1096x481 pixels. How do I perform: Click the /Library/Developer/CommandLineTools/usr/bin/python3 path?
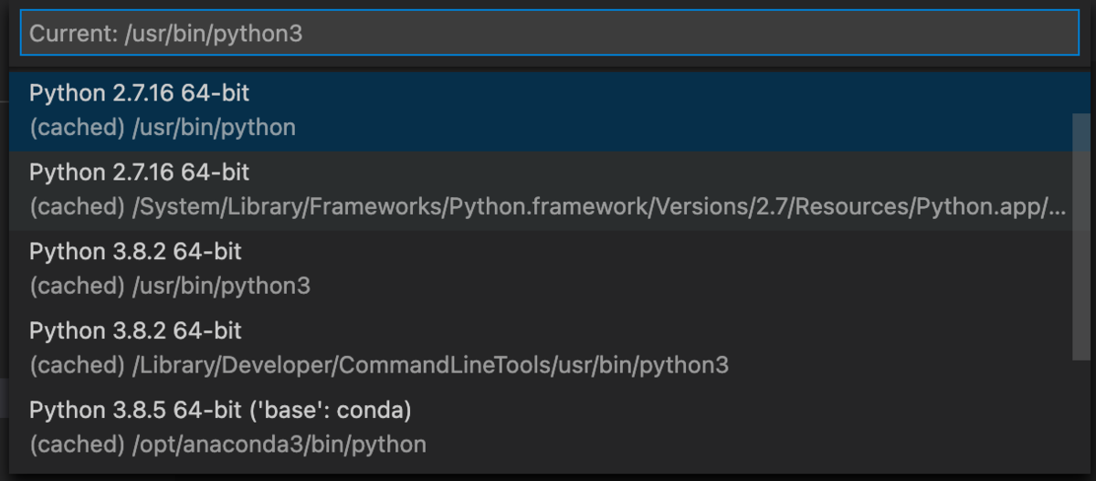(430, 366)
